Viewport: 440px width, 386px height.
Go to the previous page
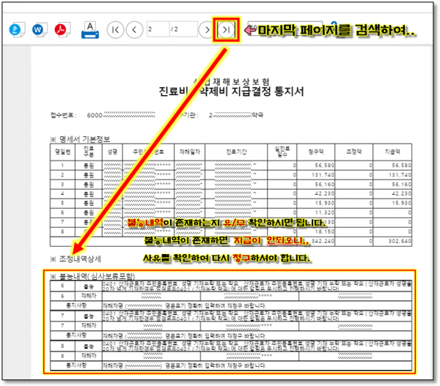tap(134, 30)
